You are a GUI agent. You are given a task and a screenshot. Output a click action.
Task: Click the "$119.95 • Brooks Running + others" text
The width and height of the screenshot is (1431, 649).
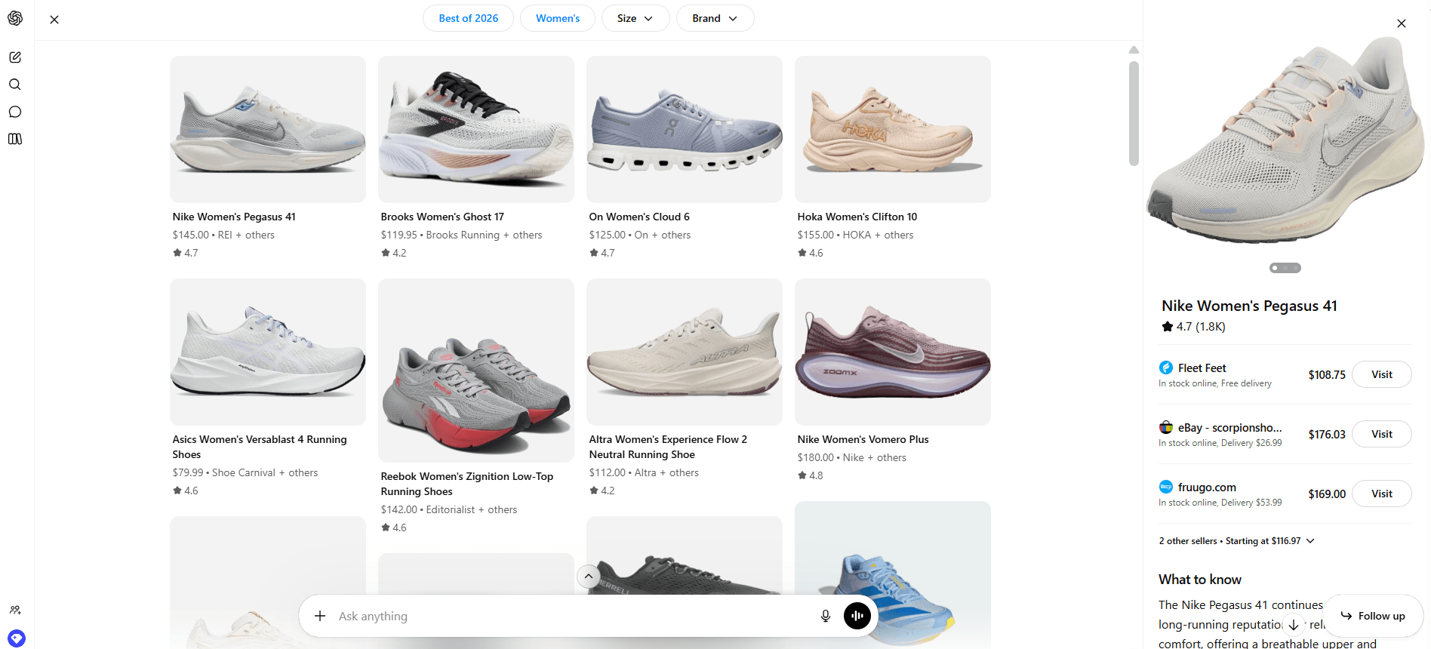click(461, 235)
